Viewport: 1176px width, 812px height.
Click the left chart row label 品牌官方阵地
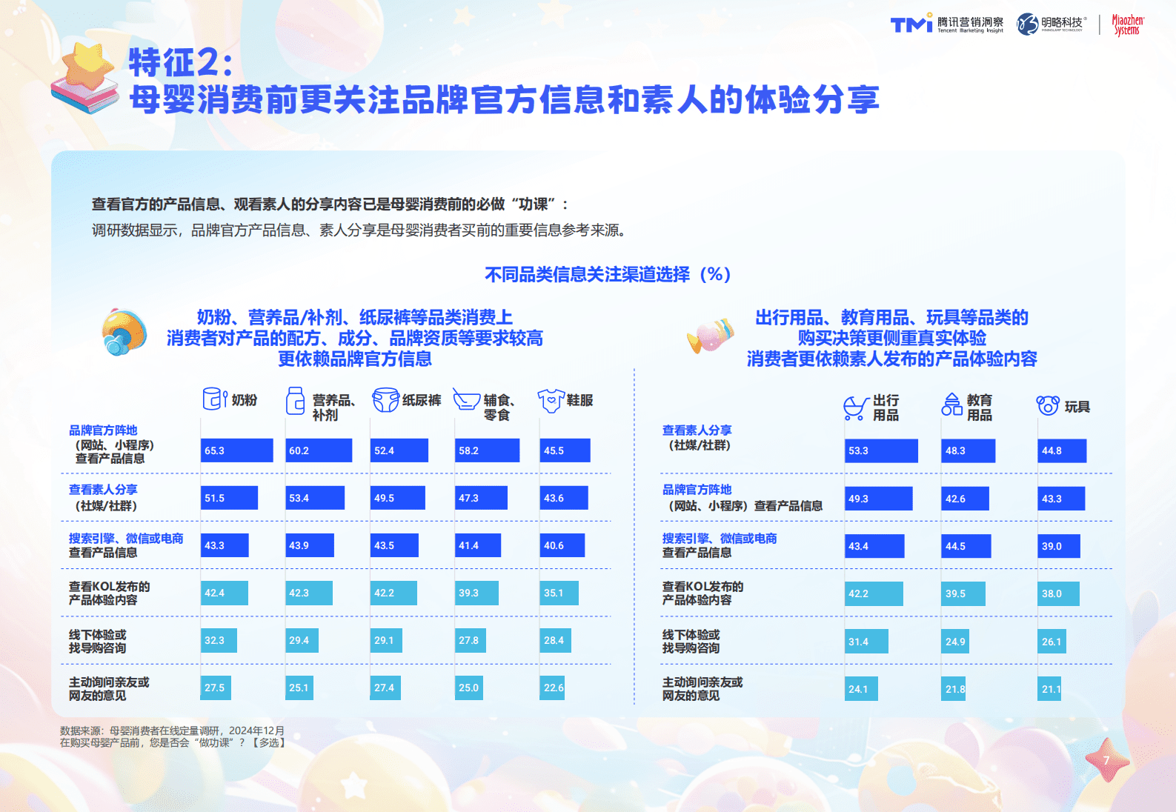pos(103,430)
